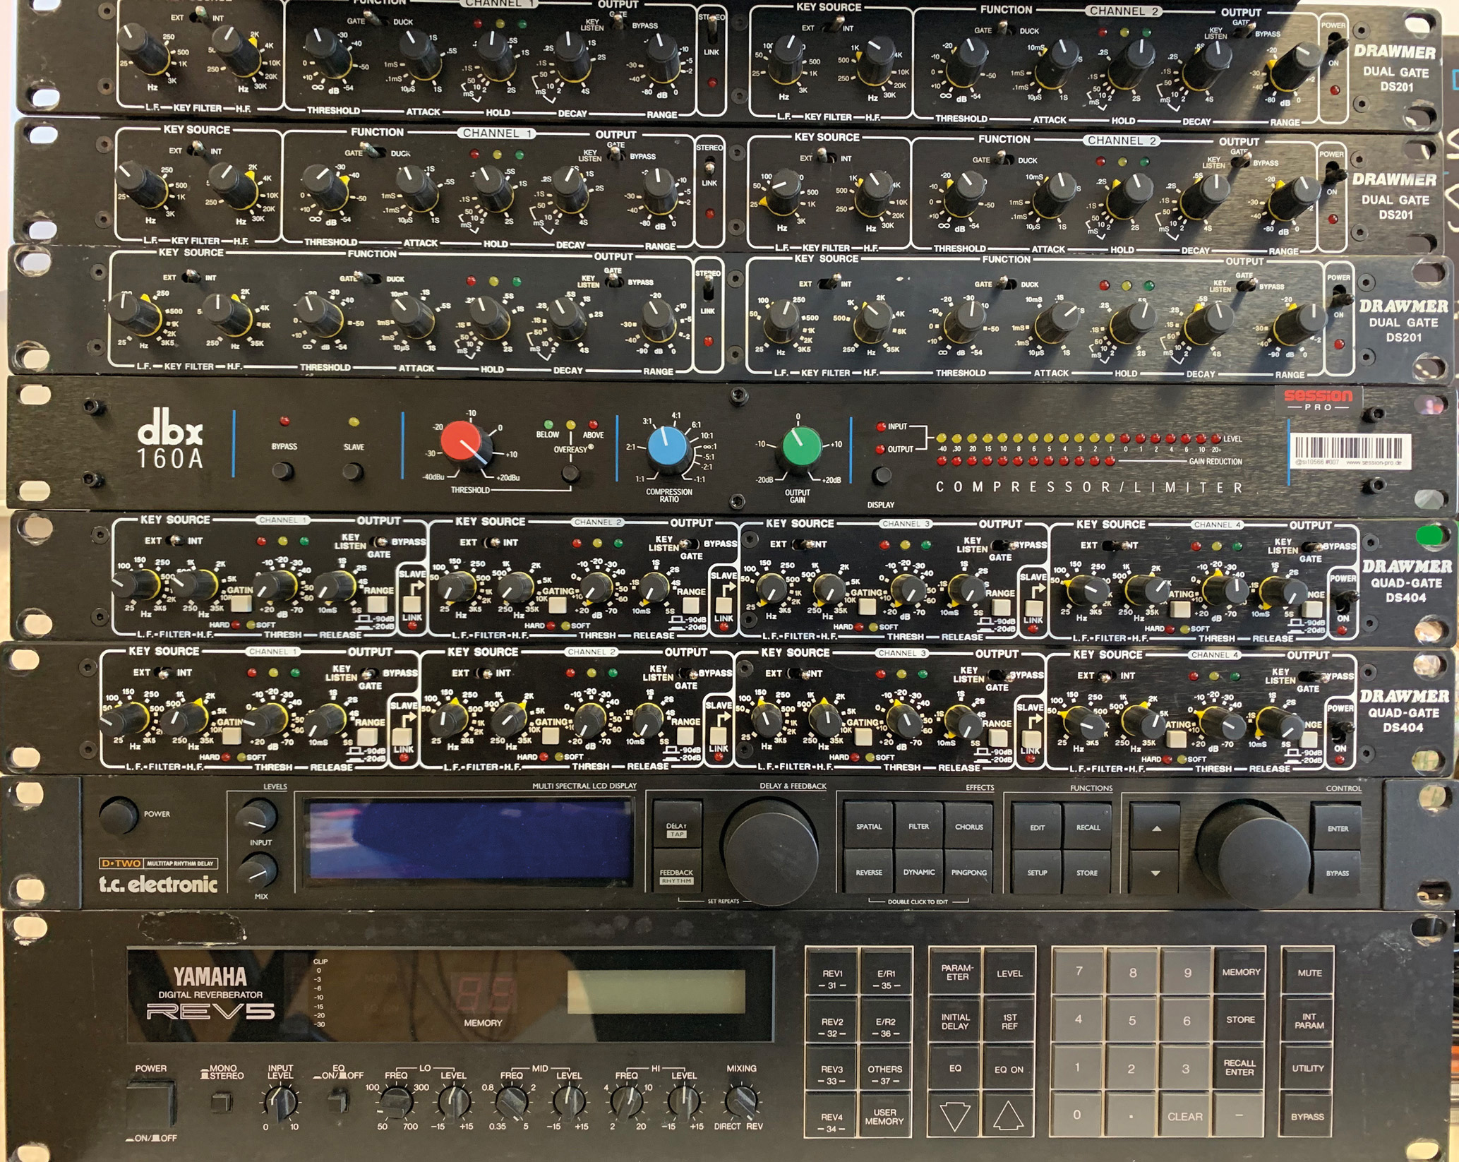Push the Setup button on D-Two
Screen dimensions: 1459x1162
click(x=1037, y=873)
